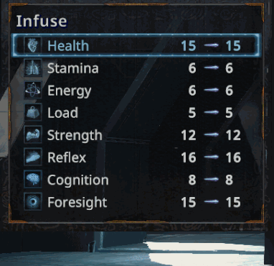Click the heart icon for Health

click(x=33, y=45)
